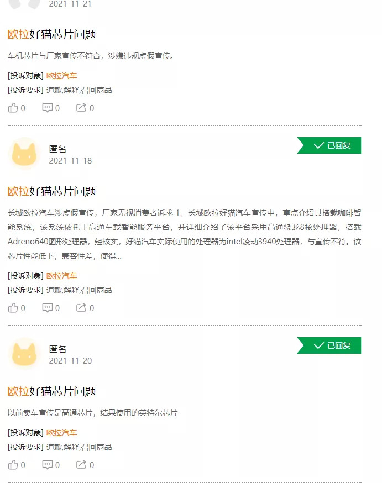Click the cat avatar dated 2021-11-18
Screen dimensions: 382x483
coord(24,153)
